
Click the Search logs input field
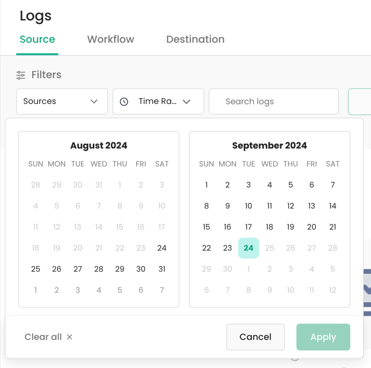click(274, 102)
